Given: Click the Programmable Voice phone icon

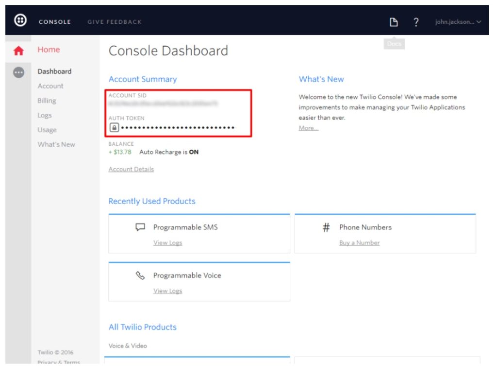Looking at the screenshot, I should pos(140,275).
